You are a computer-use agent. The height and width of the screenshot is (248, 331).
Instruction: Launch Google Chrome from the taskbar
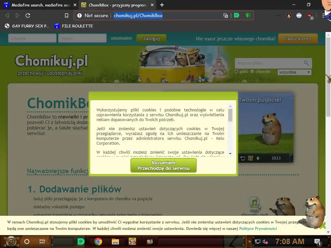coord(98,242)
